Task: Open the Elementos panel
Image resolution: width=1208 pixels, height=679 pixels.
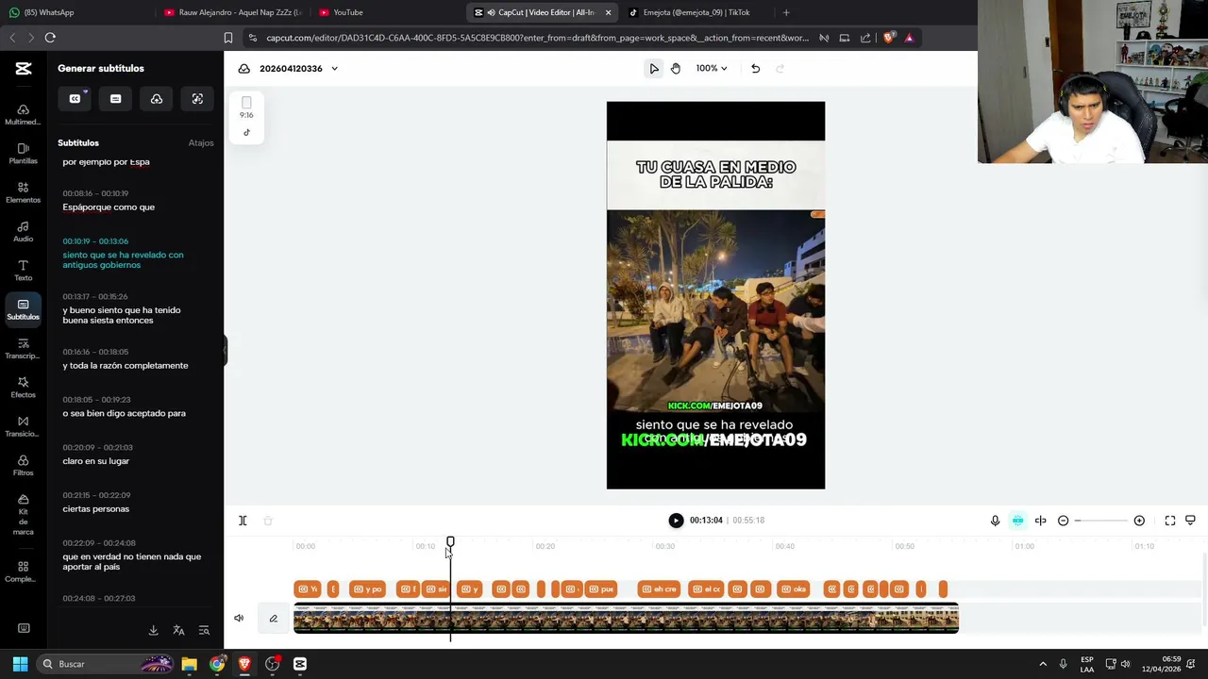Action: pyautogui.click(x=23, y=192)
